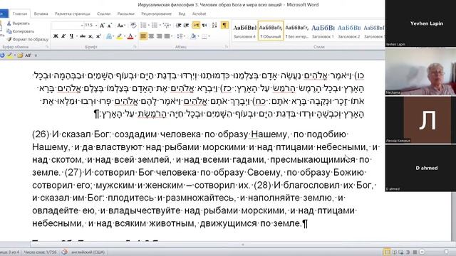Toggle Bold (Ж) formatting

pos(56,36)
